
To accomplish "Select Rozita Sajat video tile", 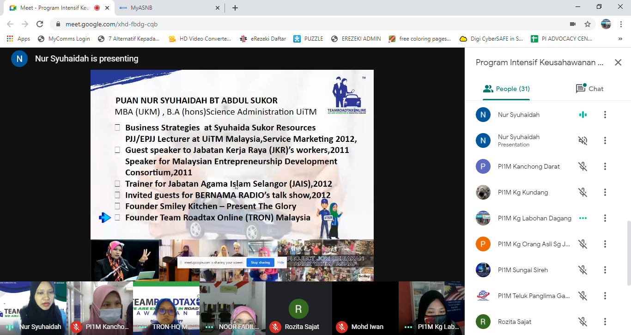I will [x=299, y=308].
